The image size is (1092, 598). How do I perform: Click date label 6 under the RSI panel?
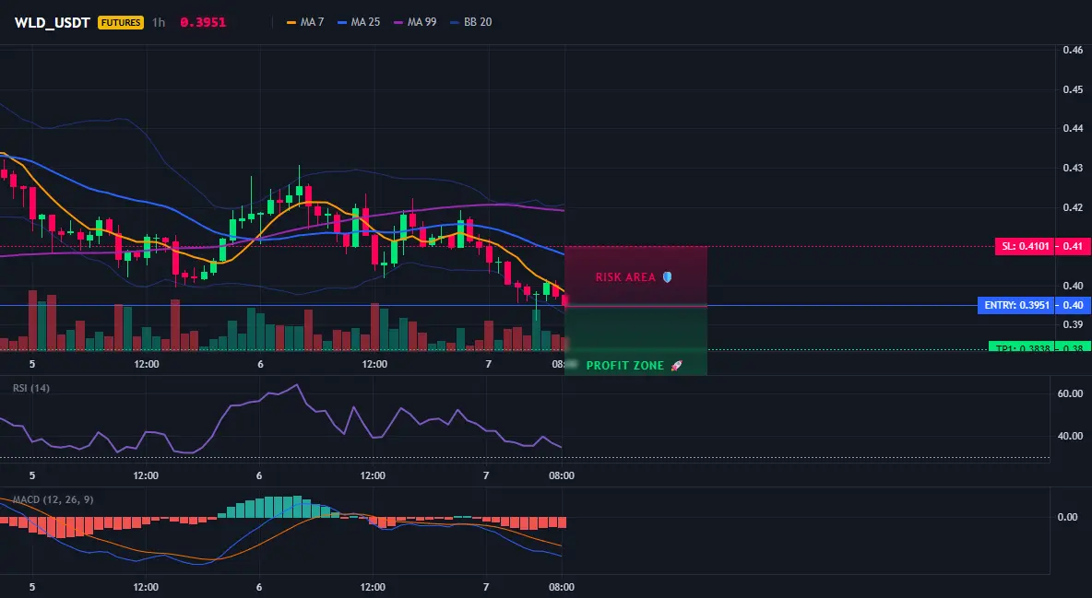(259, 475)
